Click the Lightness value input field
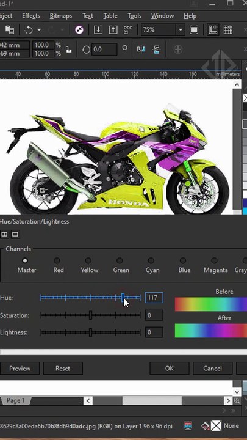This screenshot has height=440, width=247. (x=154, y=332)
